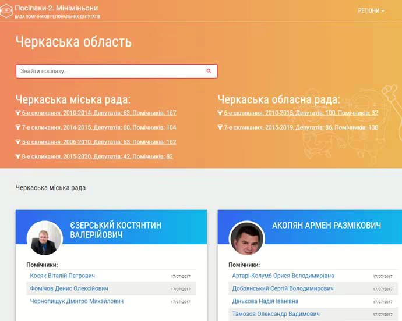Click Акопян Армен Размікович photo
Image resolution: width=402 pixels, height=321 pixels.
[x=246, y=238]
